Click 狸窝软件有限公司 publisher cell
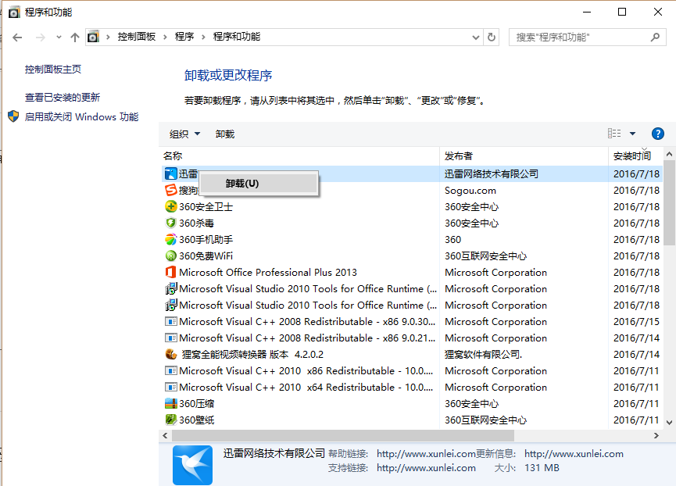 point(483,354)
